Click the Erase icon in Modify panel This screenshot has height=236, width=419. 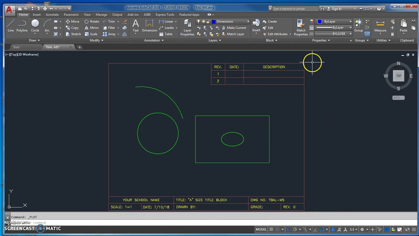coord(125,22)
